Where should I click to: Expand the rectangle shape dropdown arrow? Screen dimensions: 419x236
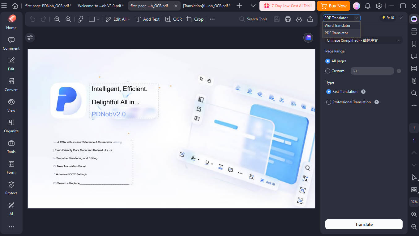click(x=98, y=19)
